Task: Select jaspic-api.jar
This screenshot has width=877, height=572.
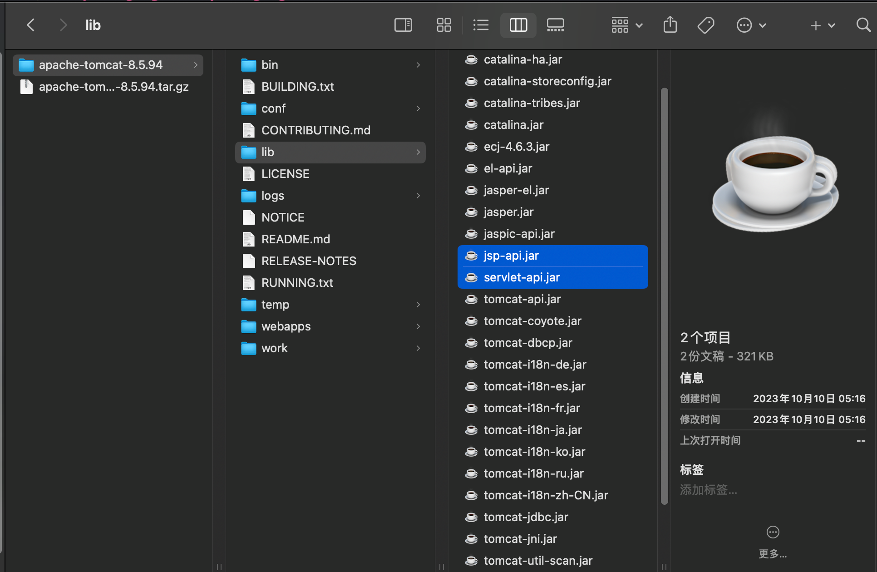Action: (x=553, y=234)
